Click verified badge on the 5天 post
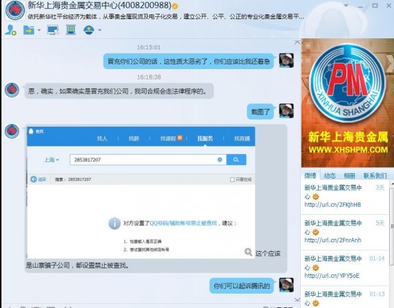Viewport: 394px width, 308px height. [316, 232]
